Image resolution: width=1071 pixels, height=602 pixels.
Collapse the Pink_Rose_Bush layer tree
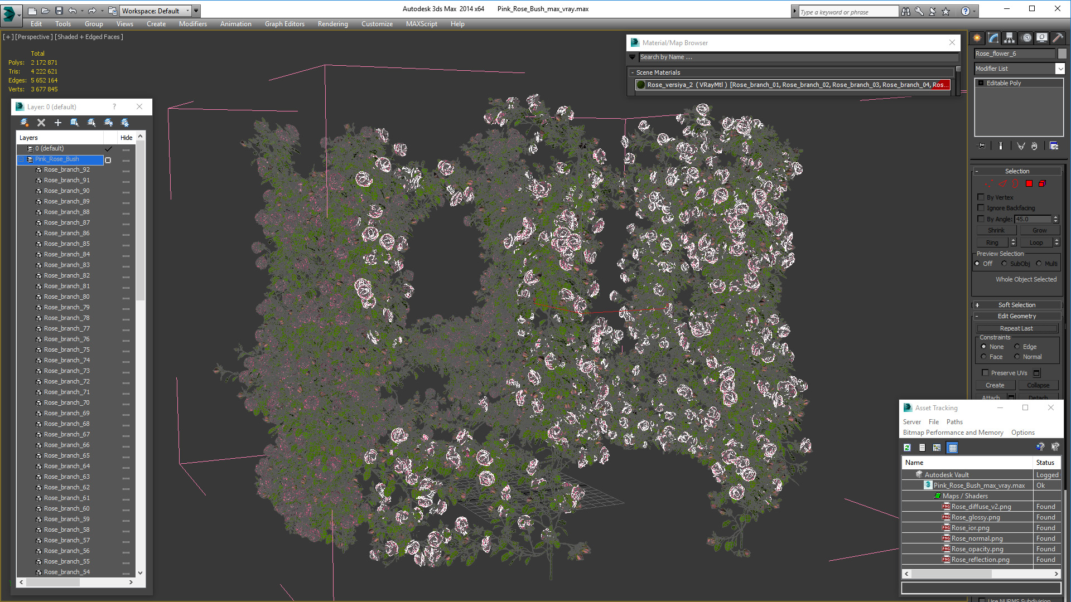22,159
